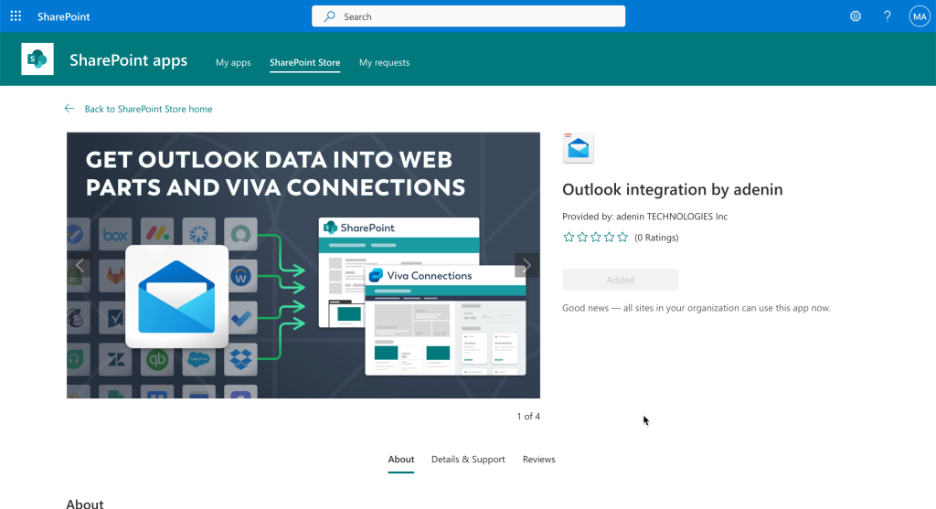
Task: Open the MA account avatar
Action: [920, 16]
